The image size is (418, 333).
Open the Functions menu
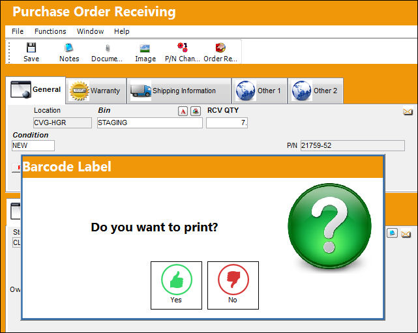click(50, 31)
